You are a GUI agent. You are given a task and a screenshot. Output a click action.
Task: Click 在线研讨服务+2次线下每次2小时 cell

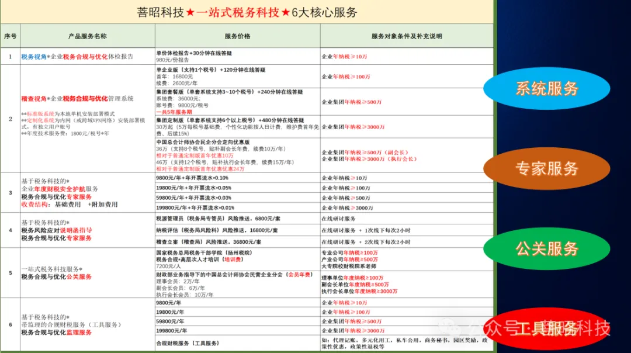tap(407, 242)
